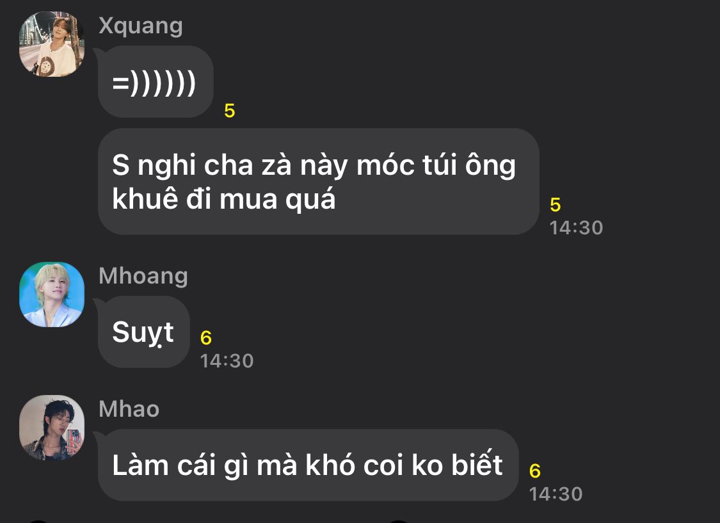Screen dimensions: 720x523
Task: Select the Xquang sender name
Action: (141, 26)
